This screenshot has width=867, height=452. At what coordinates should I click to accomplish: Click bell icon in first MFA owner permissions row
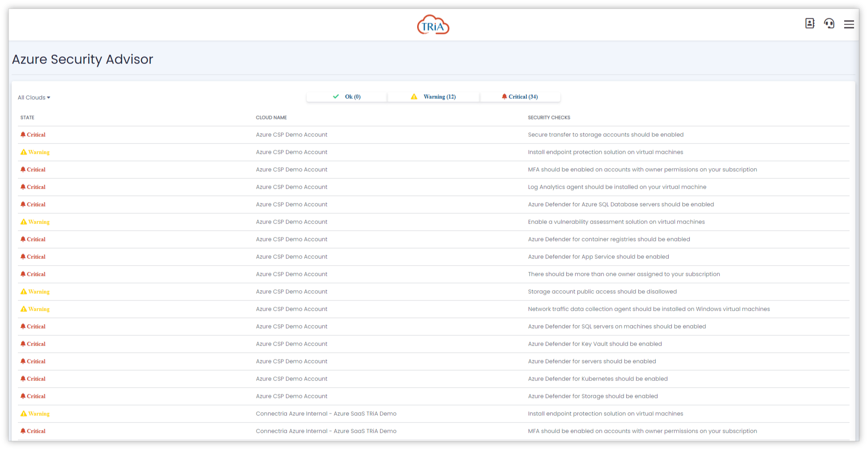[23, 169]
